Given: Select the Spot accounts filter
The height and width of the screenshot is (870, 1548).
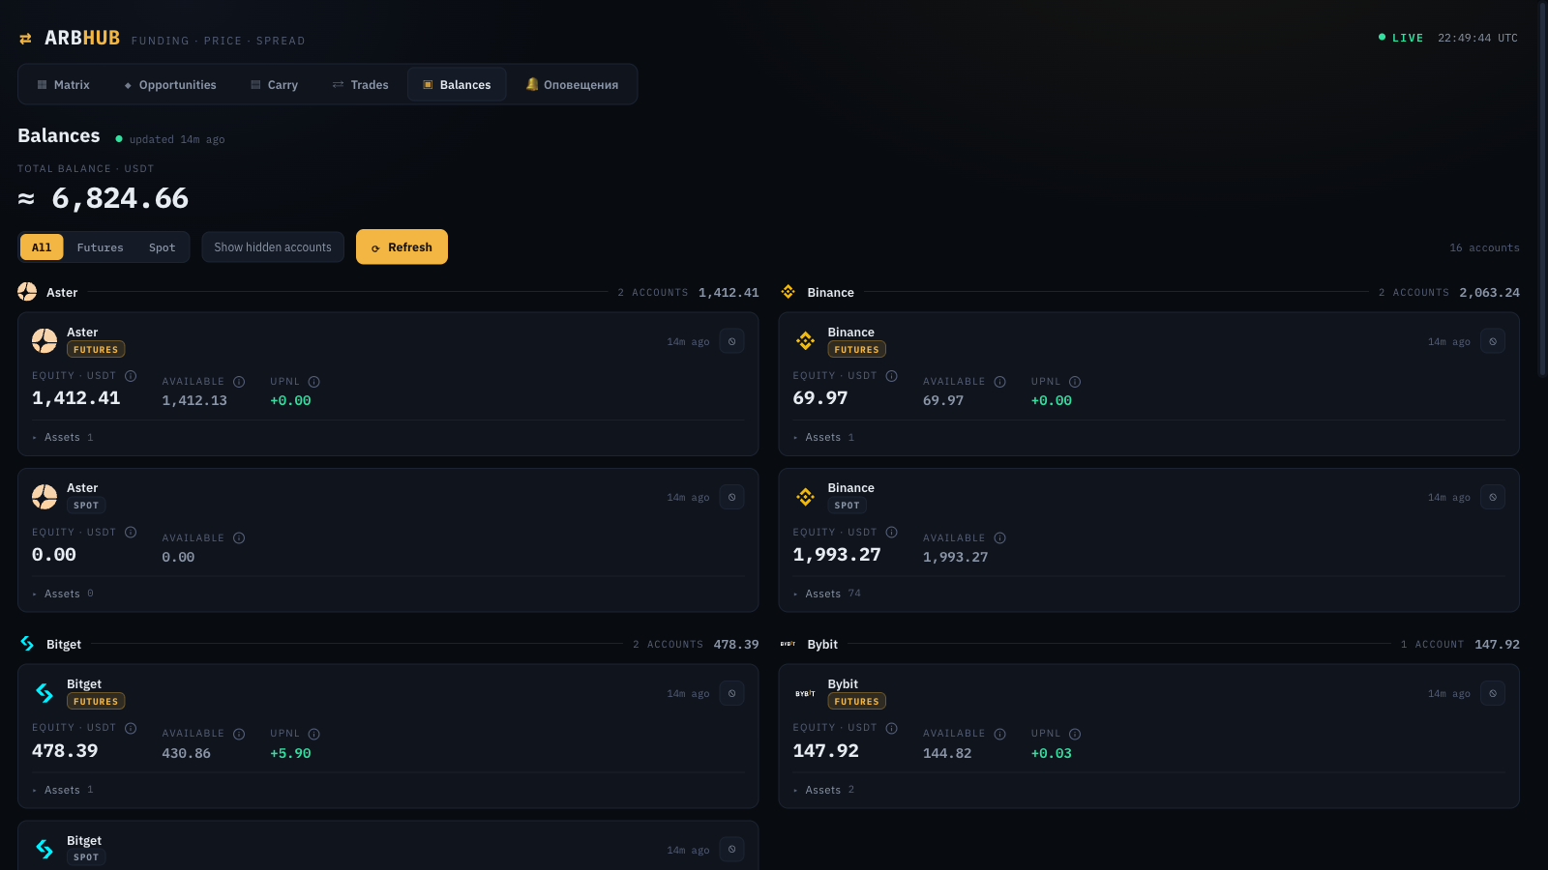Looking at the screenshot, I should 163,247.
